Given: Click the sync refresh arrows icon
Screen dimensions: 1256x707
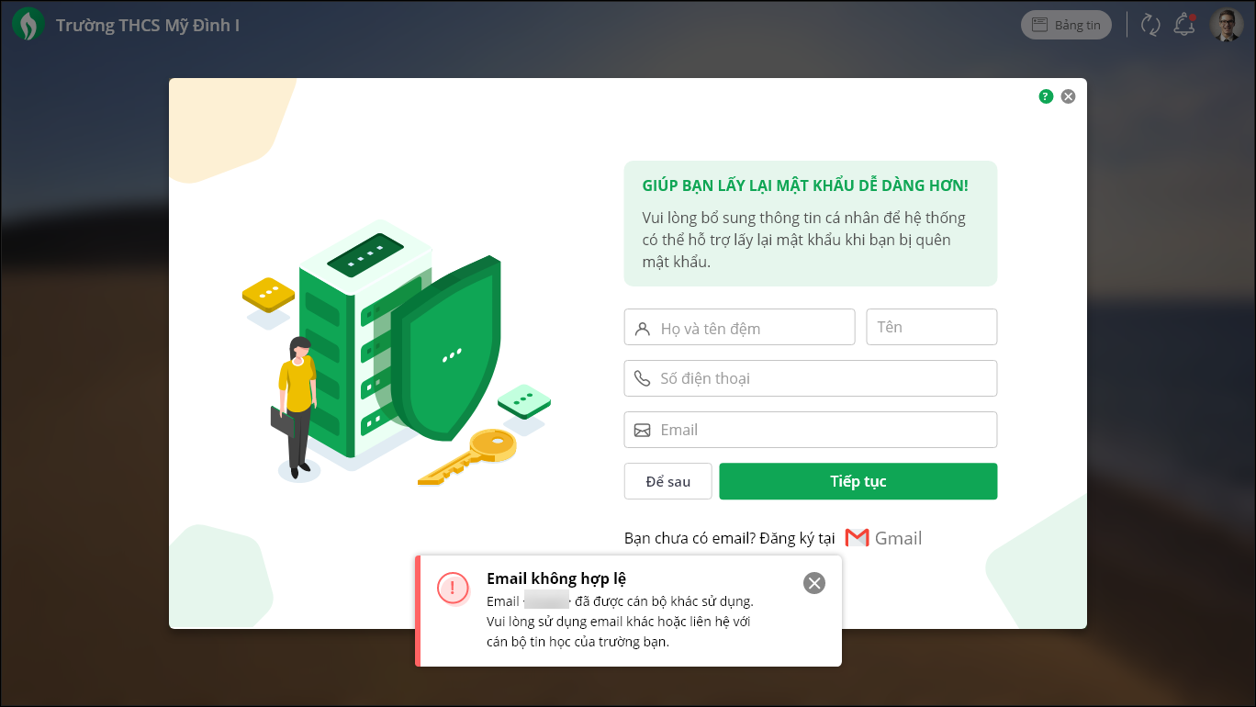Looking at the screenshot, I should pos(1150,25).
